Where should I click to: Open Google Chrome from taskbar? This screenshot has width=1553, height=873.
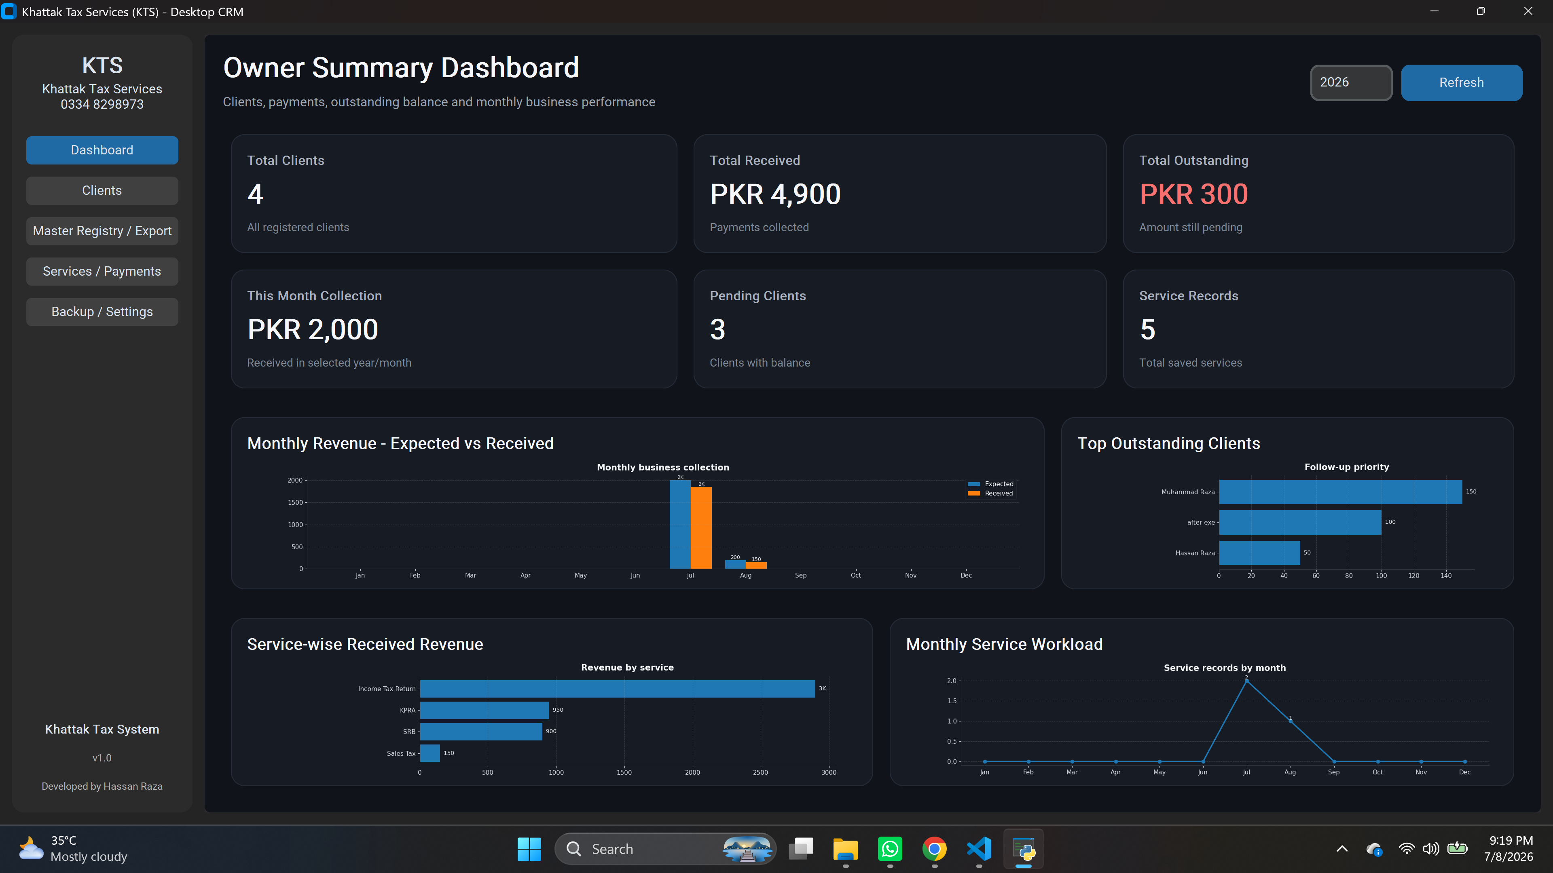click(935, 849)
